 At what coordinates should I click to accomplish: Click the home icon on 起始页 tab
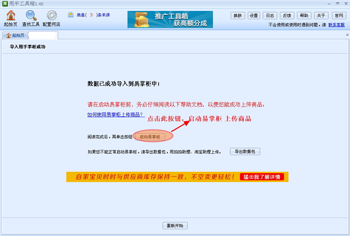[9, 35]
